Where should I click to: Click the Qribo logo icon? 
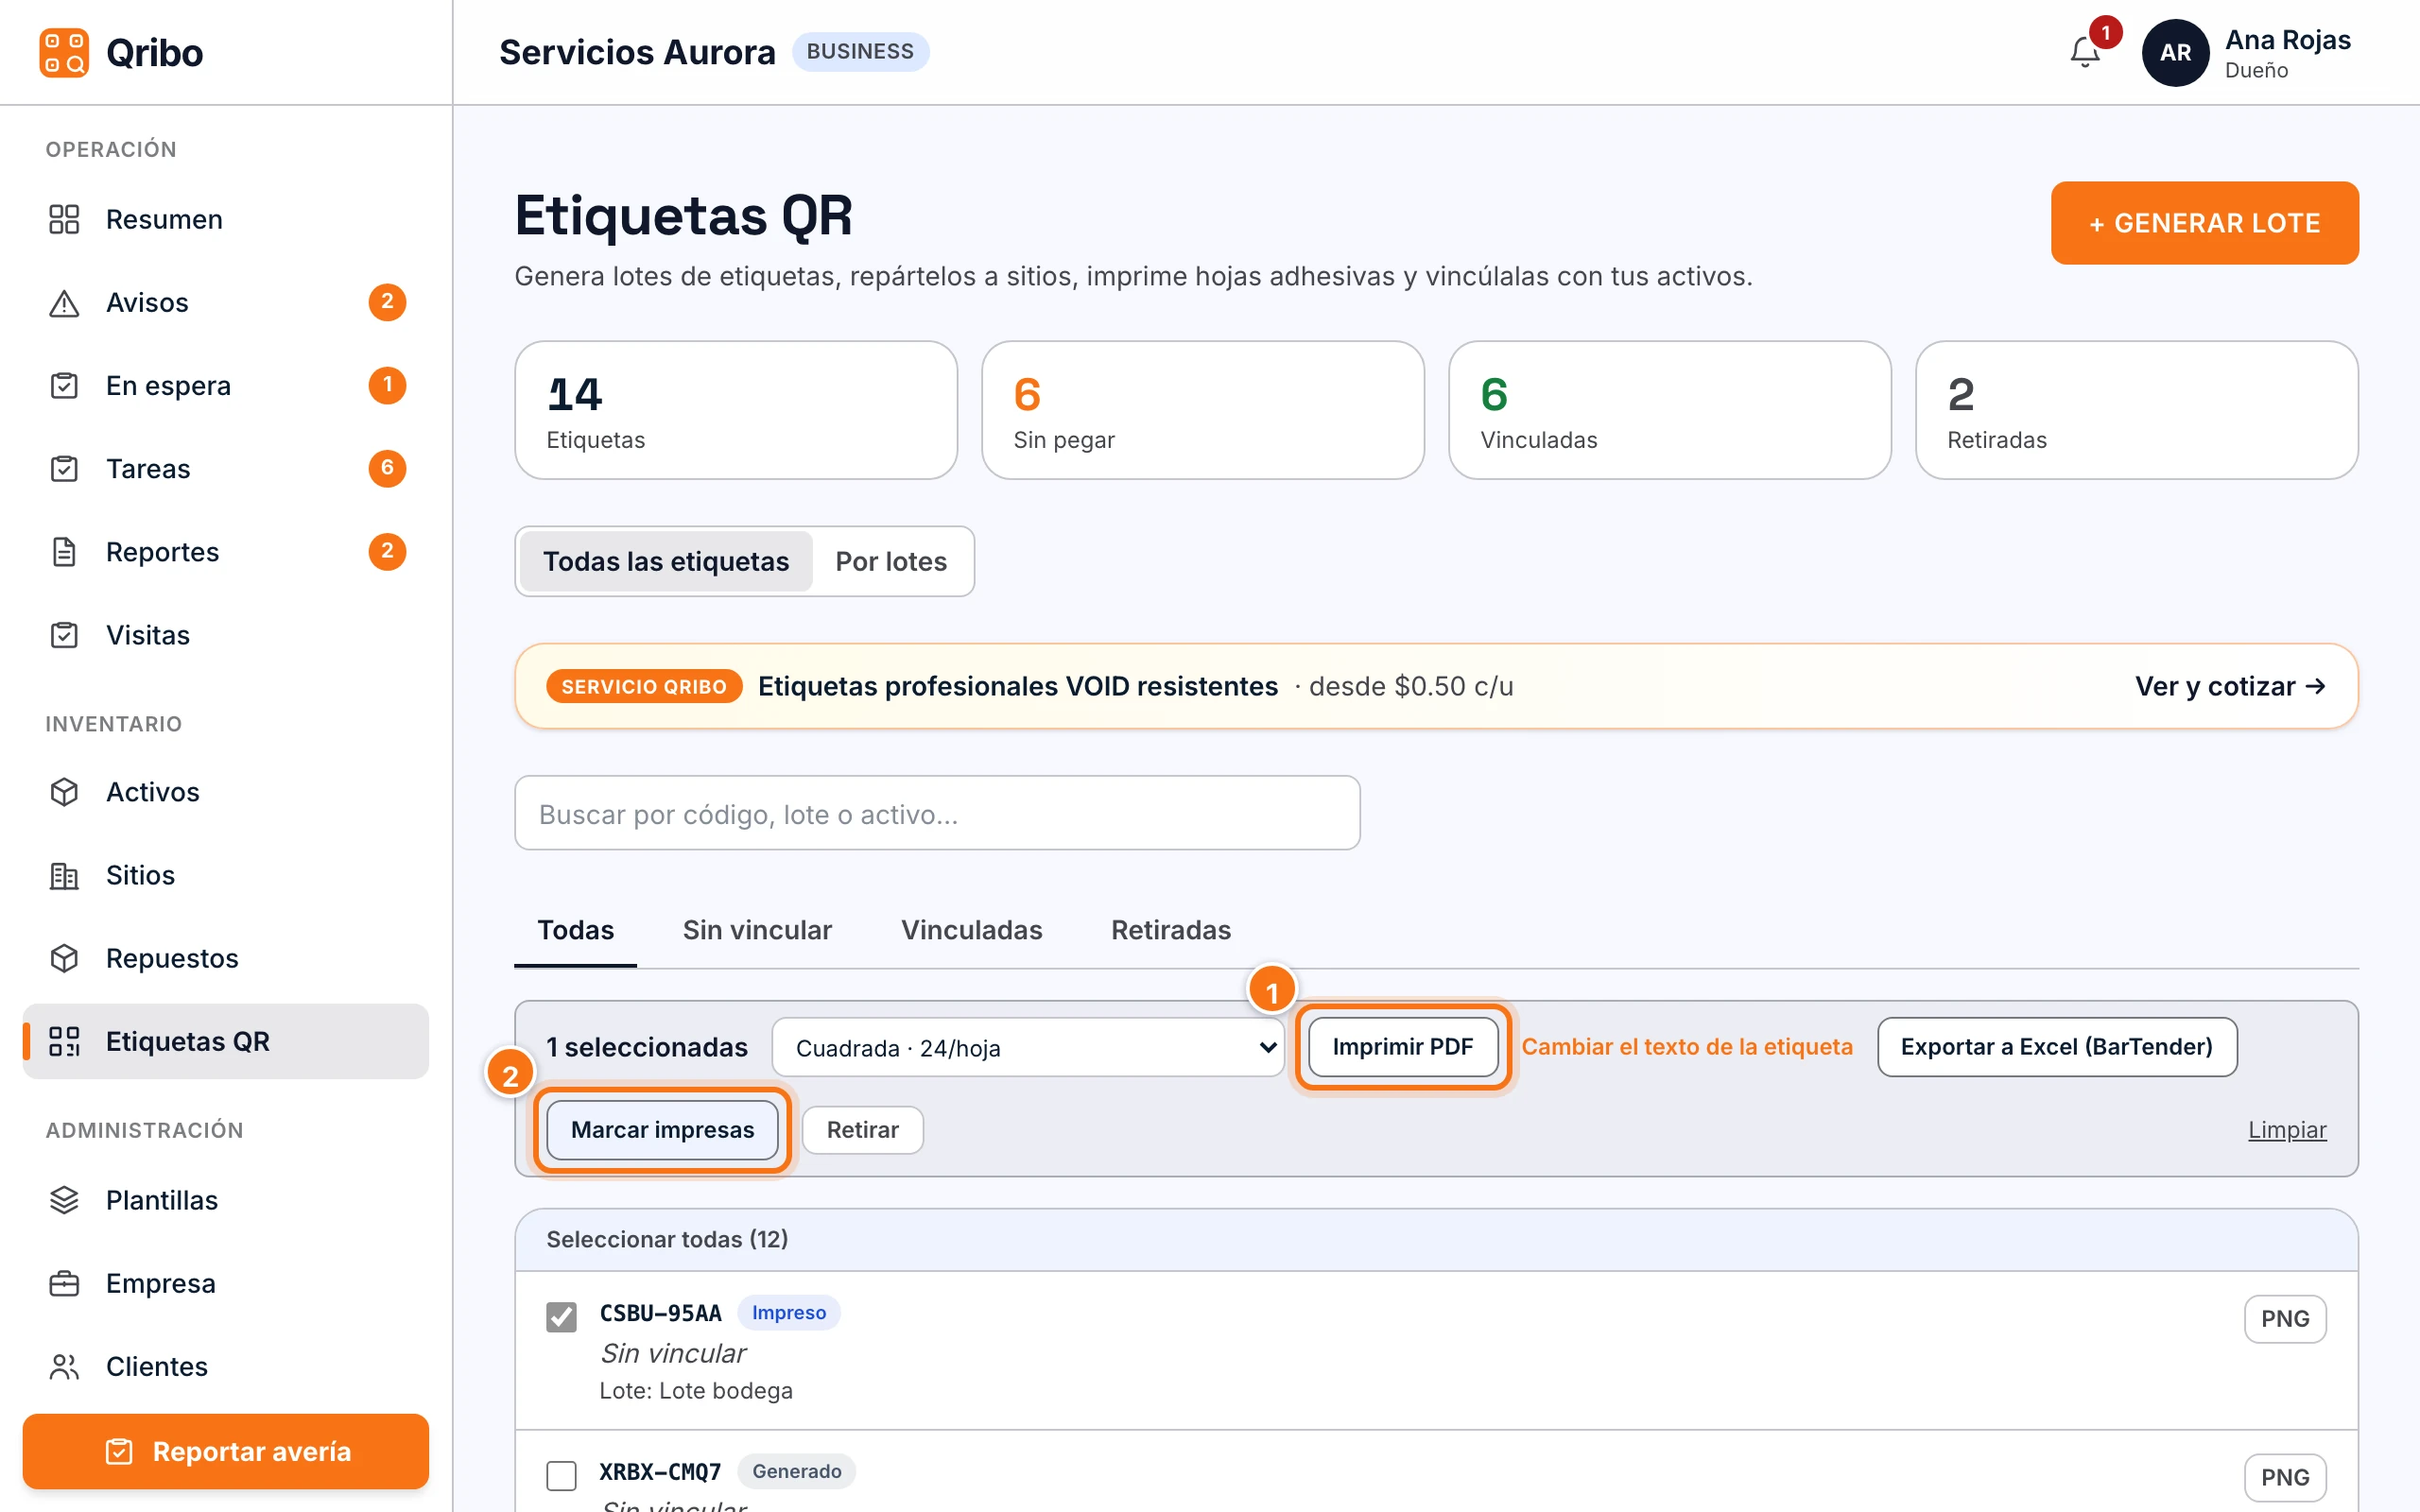point(64,52)
